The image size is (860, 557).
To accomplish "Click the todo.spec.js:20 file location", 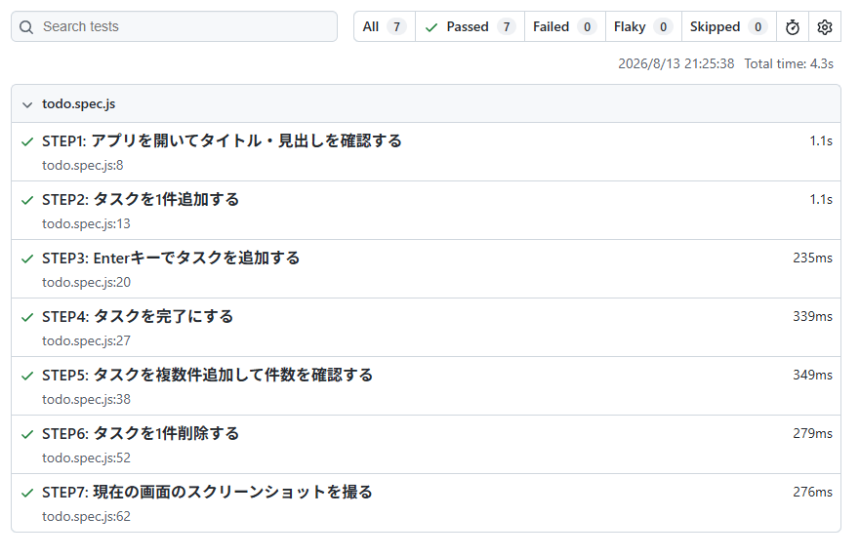I will click(86, 283).
